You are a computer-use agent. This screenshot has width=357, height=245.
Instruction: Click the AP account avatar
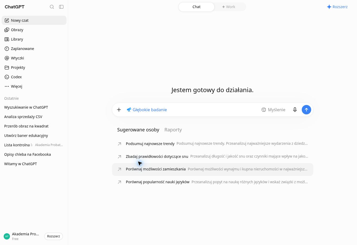(x=7, y=236)
